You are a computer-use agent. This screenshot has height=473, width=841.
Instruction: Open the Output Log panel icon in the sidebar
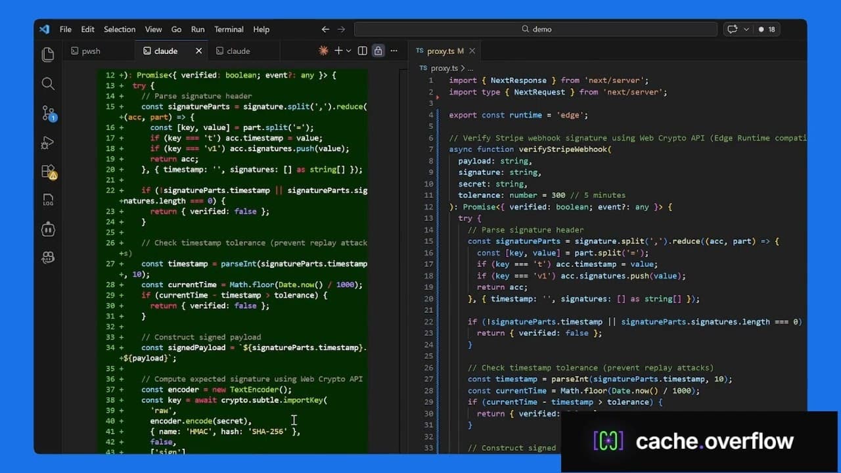[x=47, y=200]
